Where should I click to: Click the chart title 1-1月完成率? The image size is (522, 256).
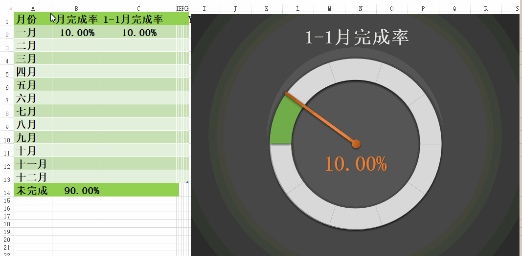point(357,38)
